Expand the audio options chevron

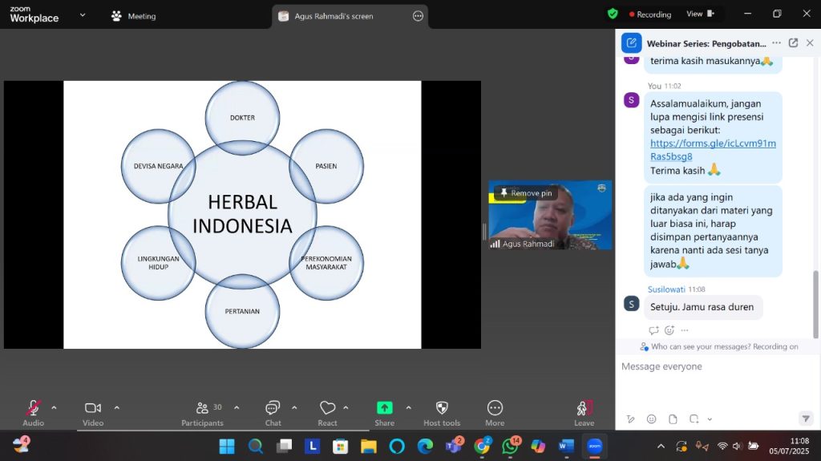(54, 407)
